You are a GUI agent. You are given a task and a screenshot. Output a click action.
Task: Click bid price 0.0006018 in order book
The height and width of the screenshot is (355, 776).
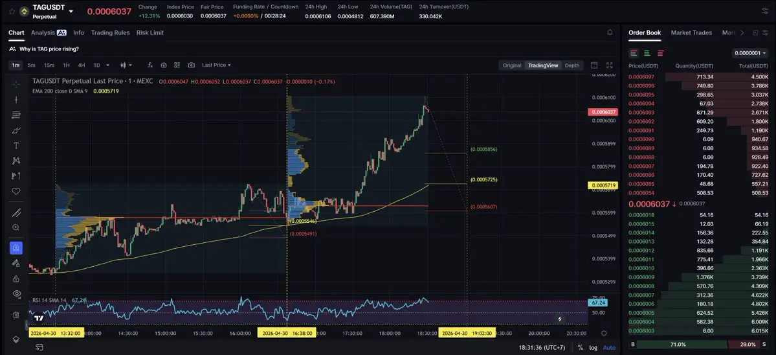point(641,215)
